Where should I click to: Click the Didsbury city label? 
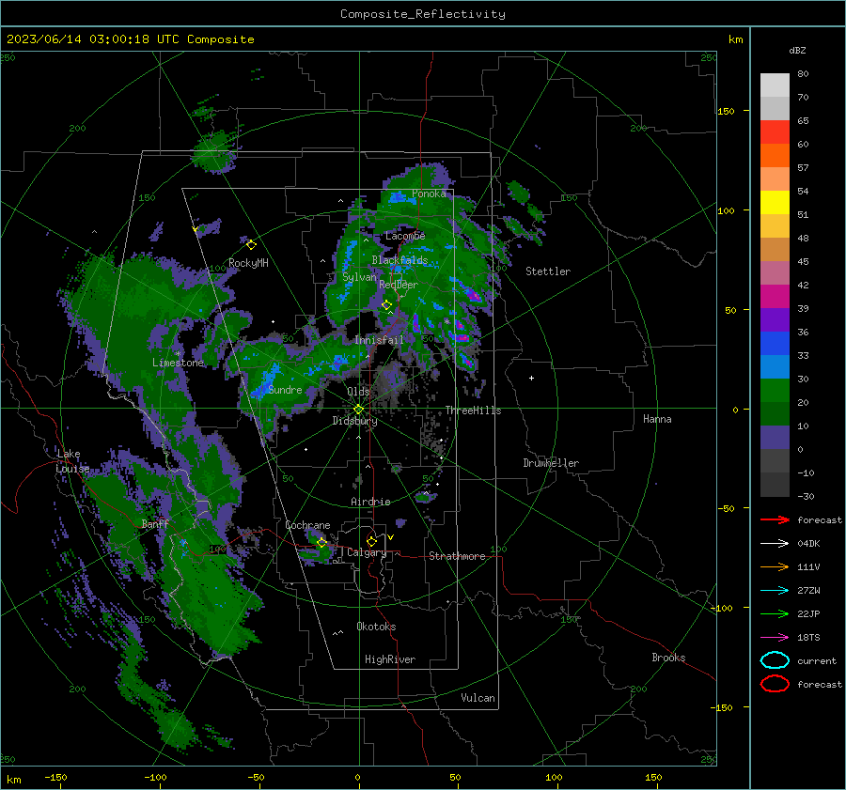click(354, 421)
